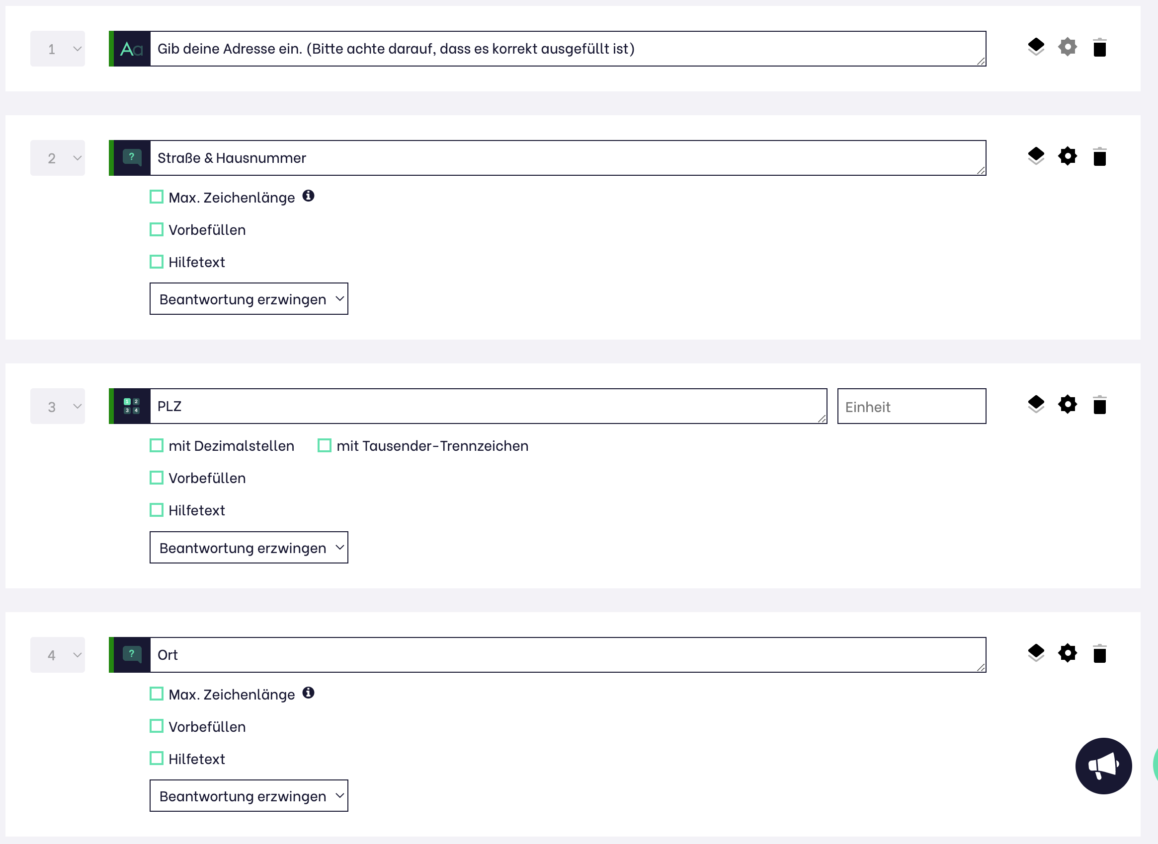Check 'mit Dezimalstellen' for the PLZ question
The width and height of the screenshot is (1158, 844).
(x=157, y=445)
